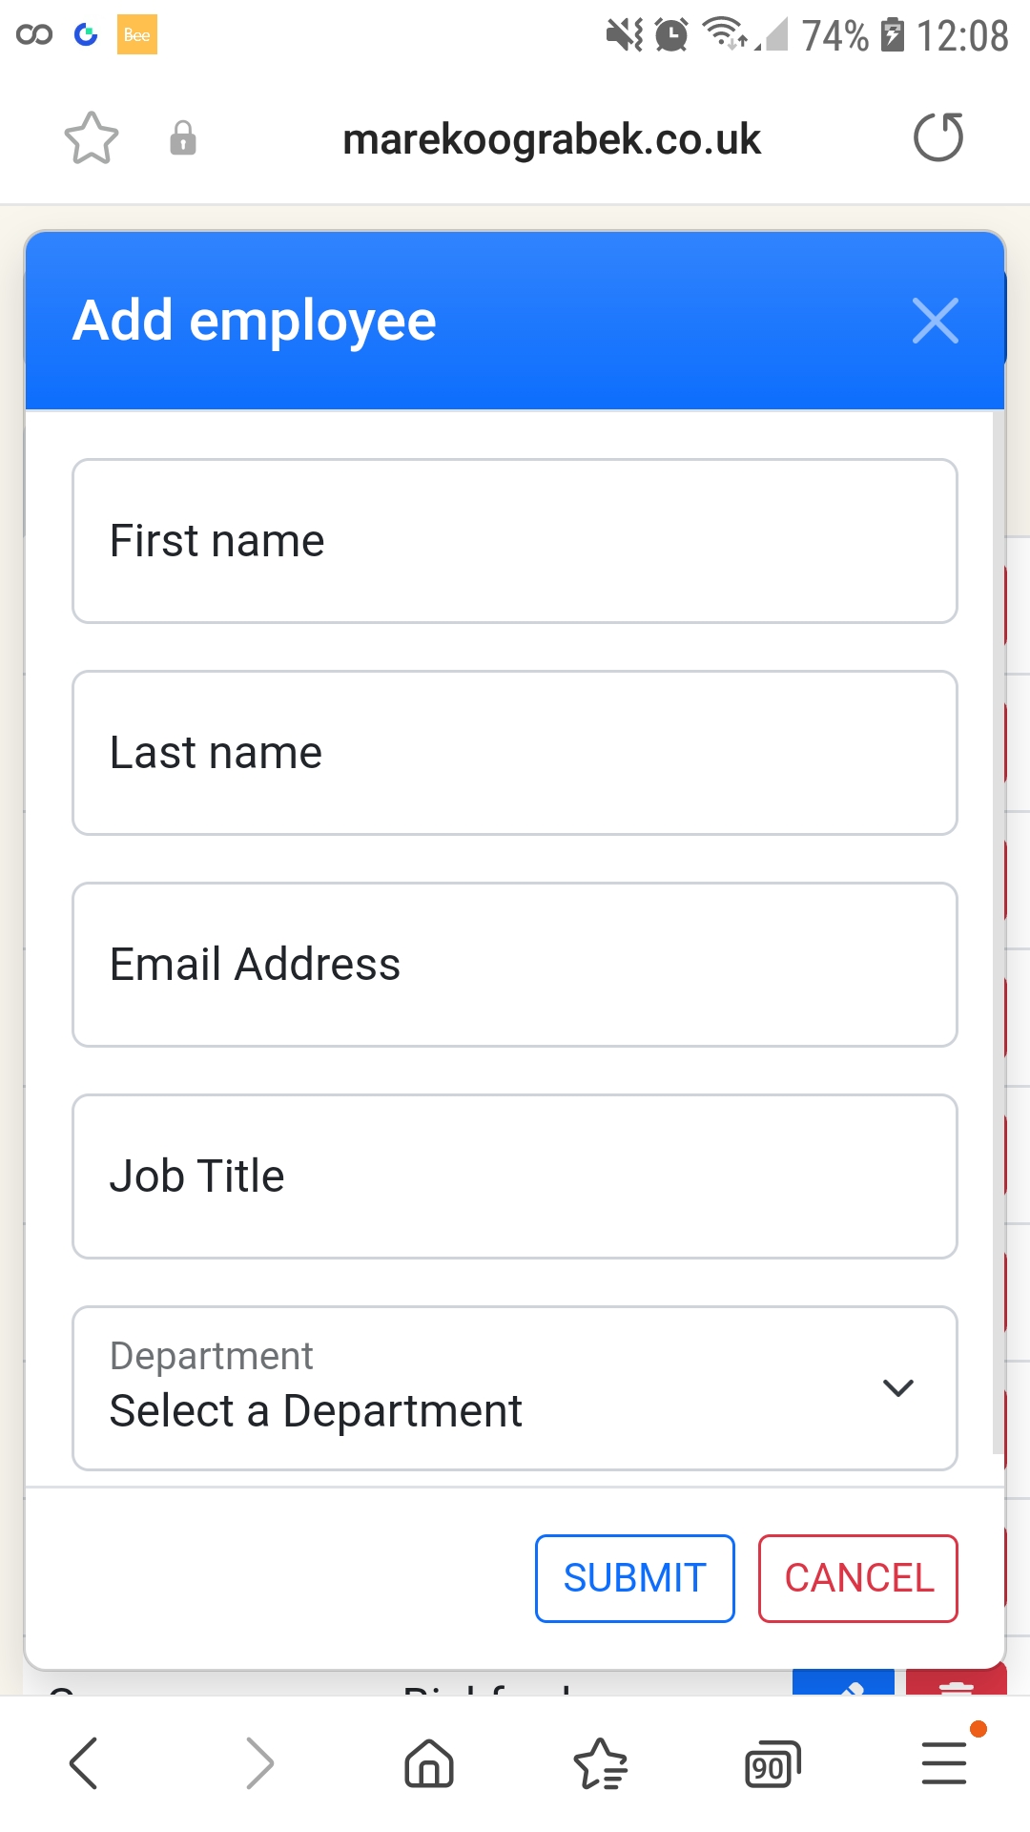1030x1832 pixels.
Task: Go forward using the browser forward arrow
Action: [x=256, y=1763]
